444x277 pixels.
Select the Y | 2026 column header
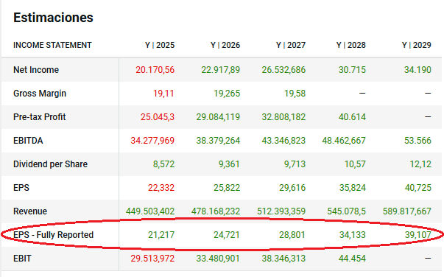point(225,45)
